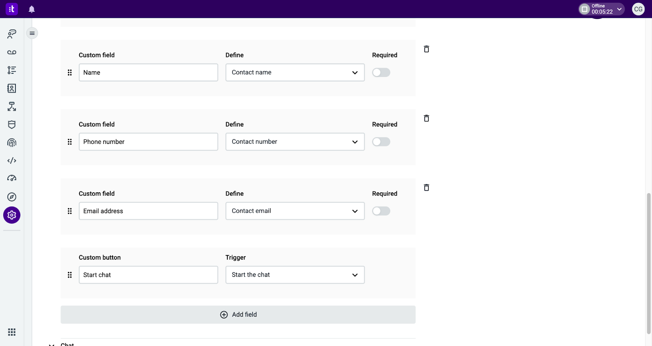The image size is (652, 346).
Task: Grab the drag handle for Start chat button
Action: pyautogui.click(x=70, y=275)
